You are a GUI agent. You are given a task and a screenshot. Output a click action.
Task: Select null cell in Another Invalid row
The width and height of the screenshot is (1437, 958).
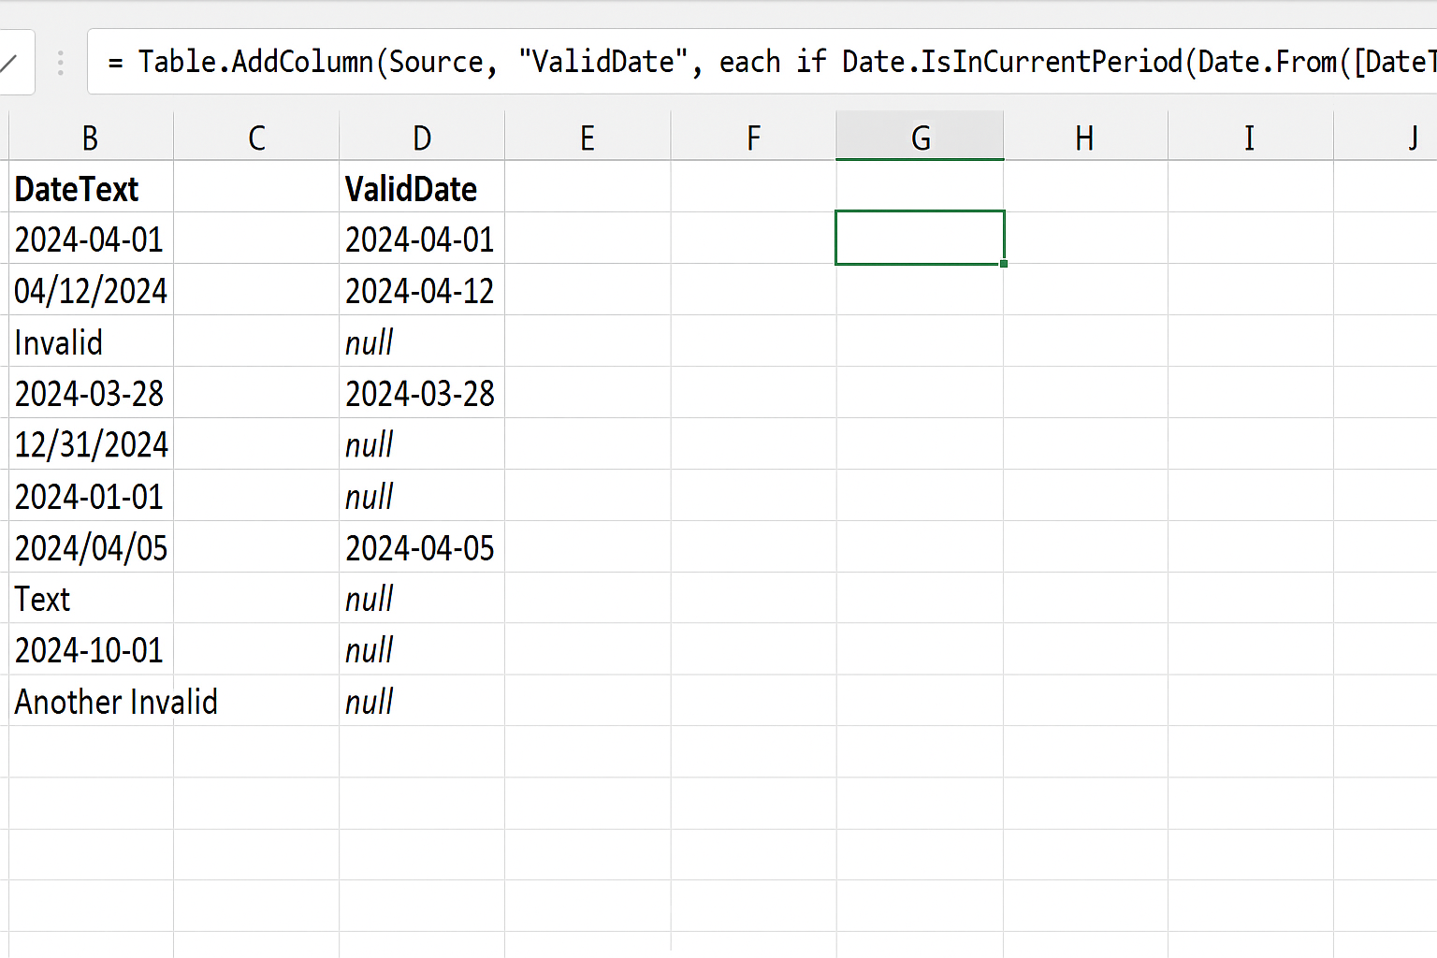coord(422,702)
